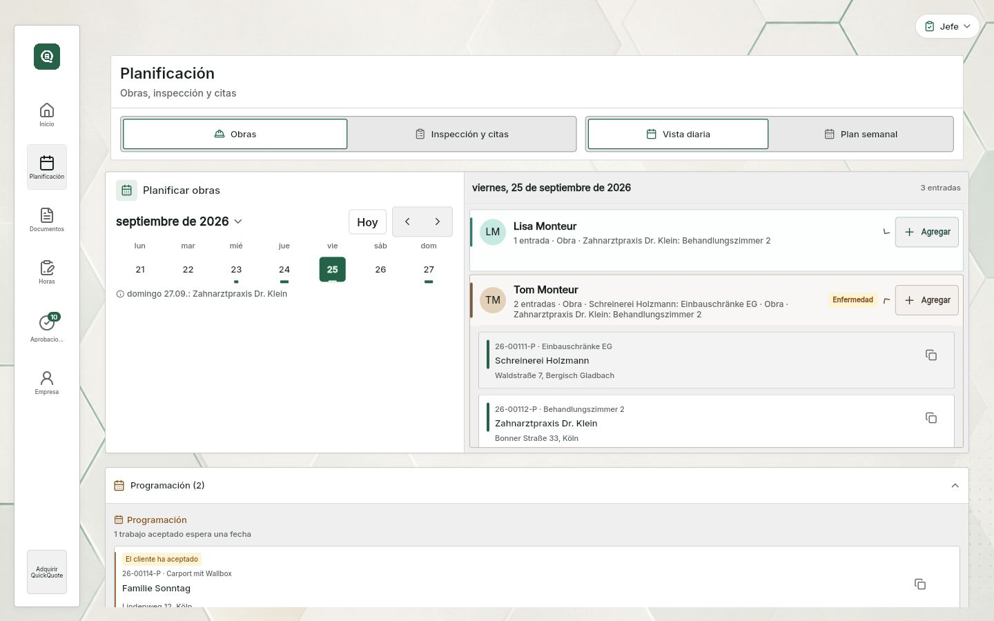
Task: Click the Tom Monteur name
Action: coord(545,290)
